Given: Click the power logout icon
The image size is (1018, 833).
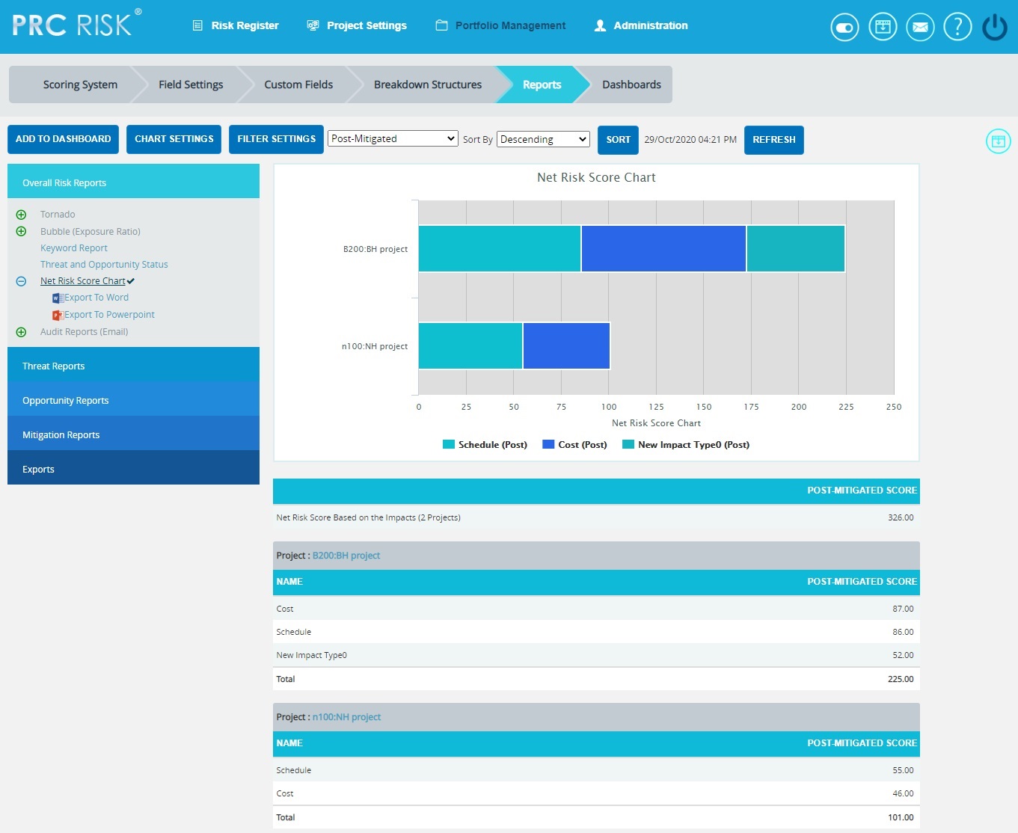Looking at the screenshot, I should point(995,28).
